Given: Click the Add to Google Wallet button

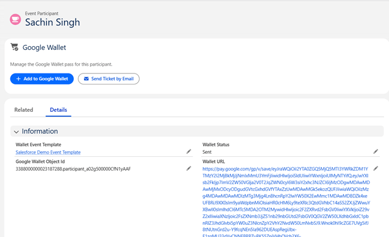Looking at the screenshot, I should click(42, 78).
